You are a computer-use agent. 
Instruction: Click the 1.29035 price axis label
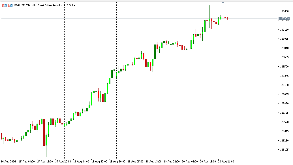pyautogui.click(x=284, y=94)
